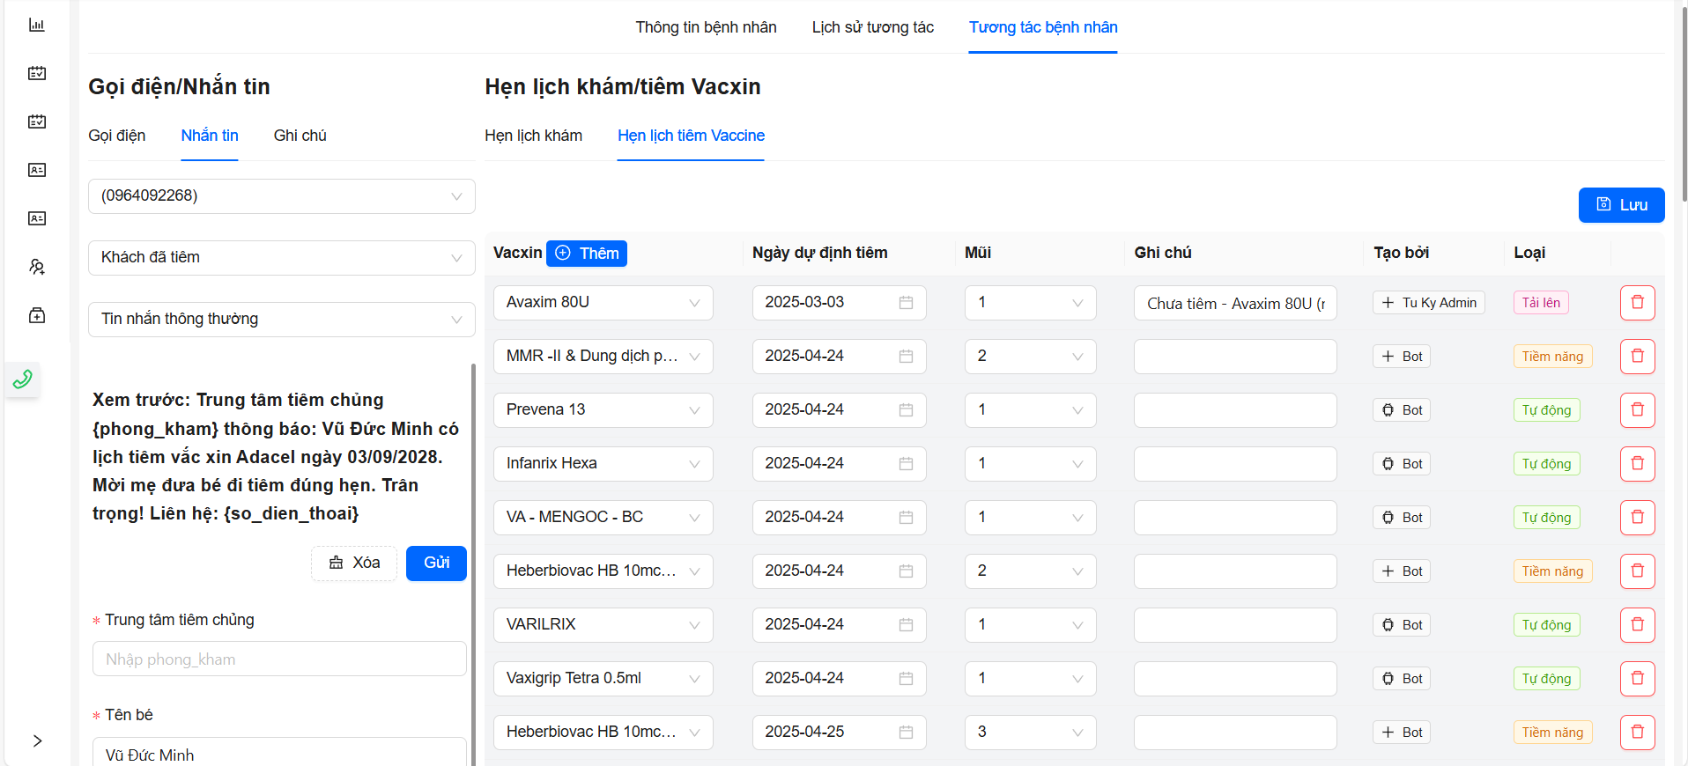Open phone number (0964092268) dropdown

click(x=282, y=196)
